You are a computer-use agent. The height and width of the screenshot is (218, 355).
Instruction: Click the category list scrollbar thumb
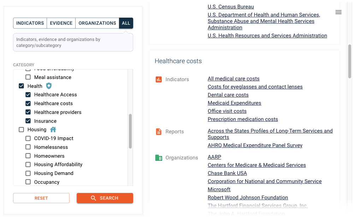pyautogui.click(x=130, y=131)
